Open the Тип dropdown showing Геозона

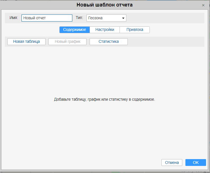pos(106,18)
